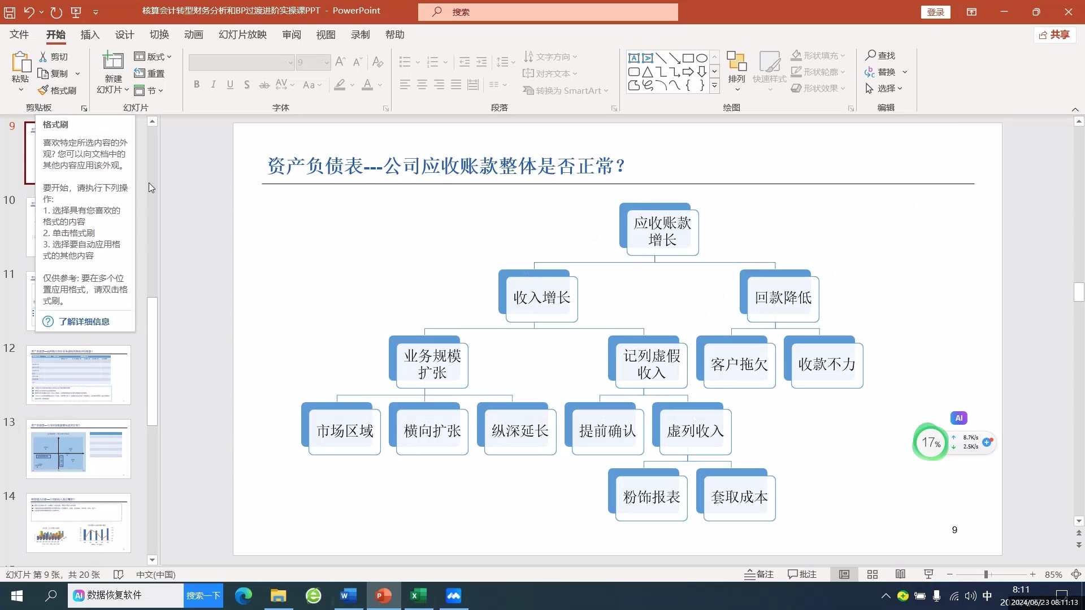Open the font size dropdown
1085x610 pixels.
327,62
